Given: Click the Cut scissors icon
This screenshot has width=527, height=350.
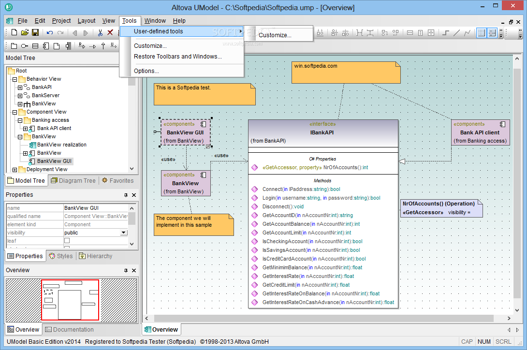Looking at the screenshot, I should click(100, 32).
